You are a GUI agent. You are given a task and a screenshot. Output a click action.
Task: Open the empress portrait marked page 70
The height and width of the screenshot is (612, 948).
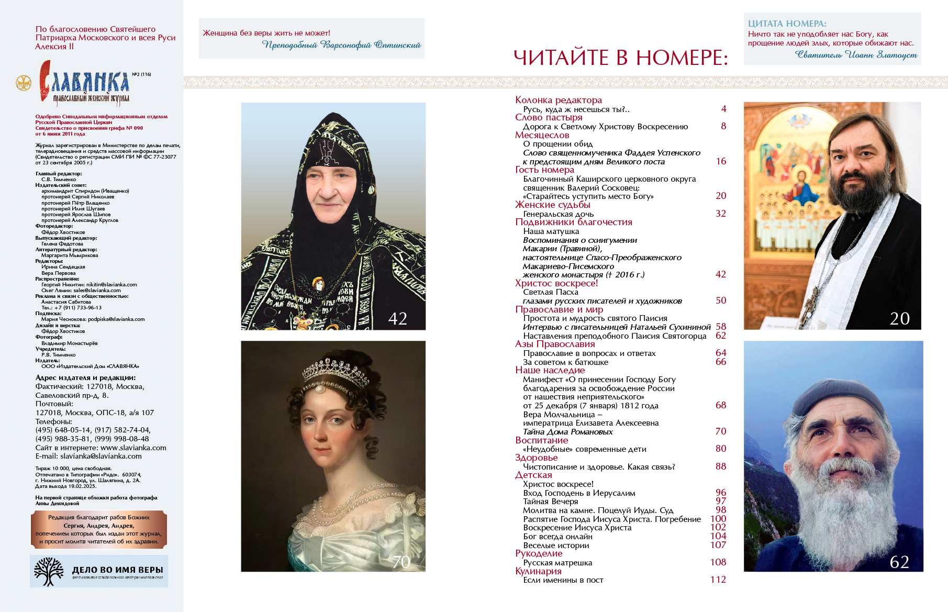333,456
